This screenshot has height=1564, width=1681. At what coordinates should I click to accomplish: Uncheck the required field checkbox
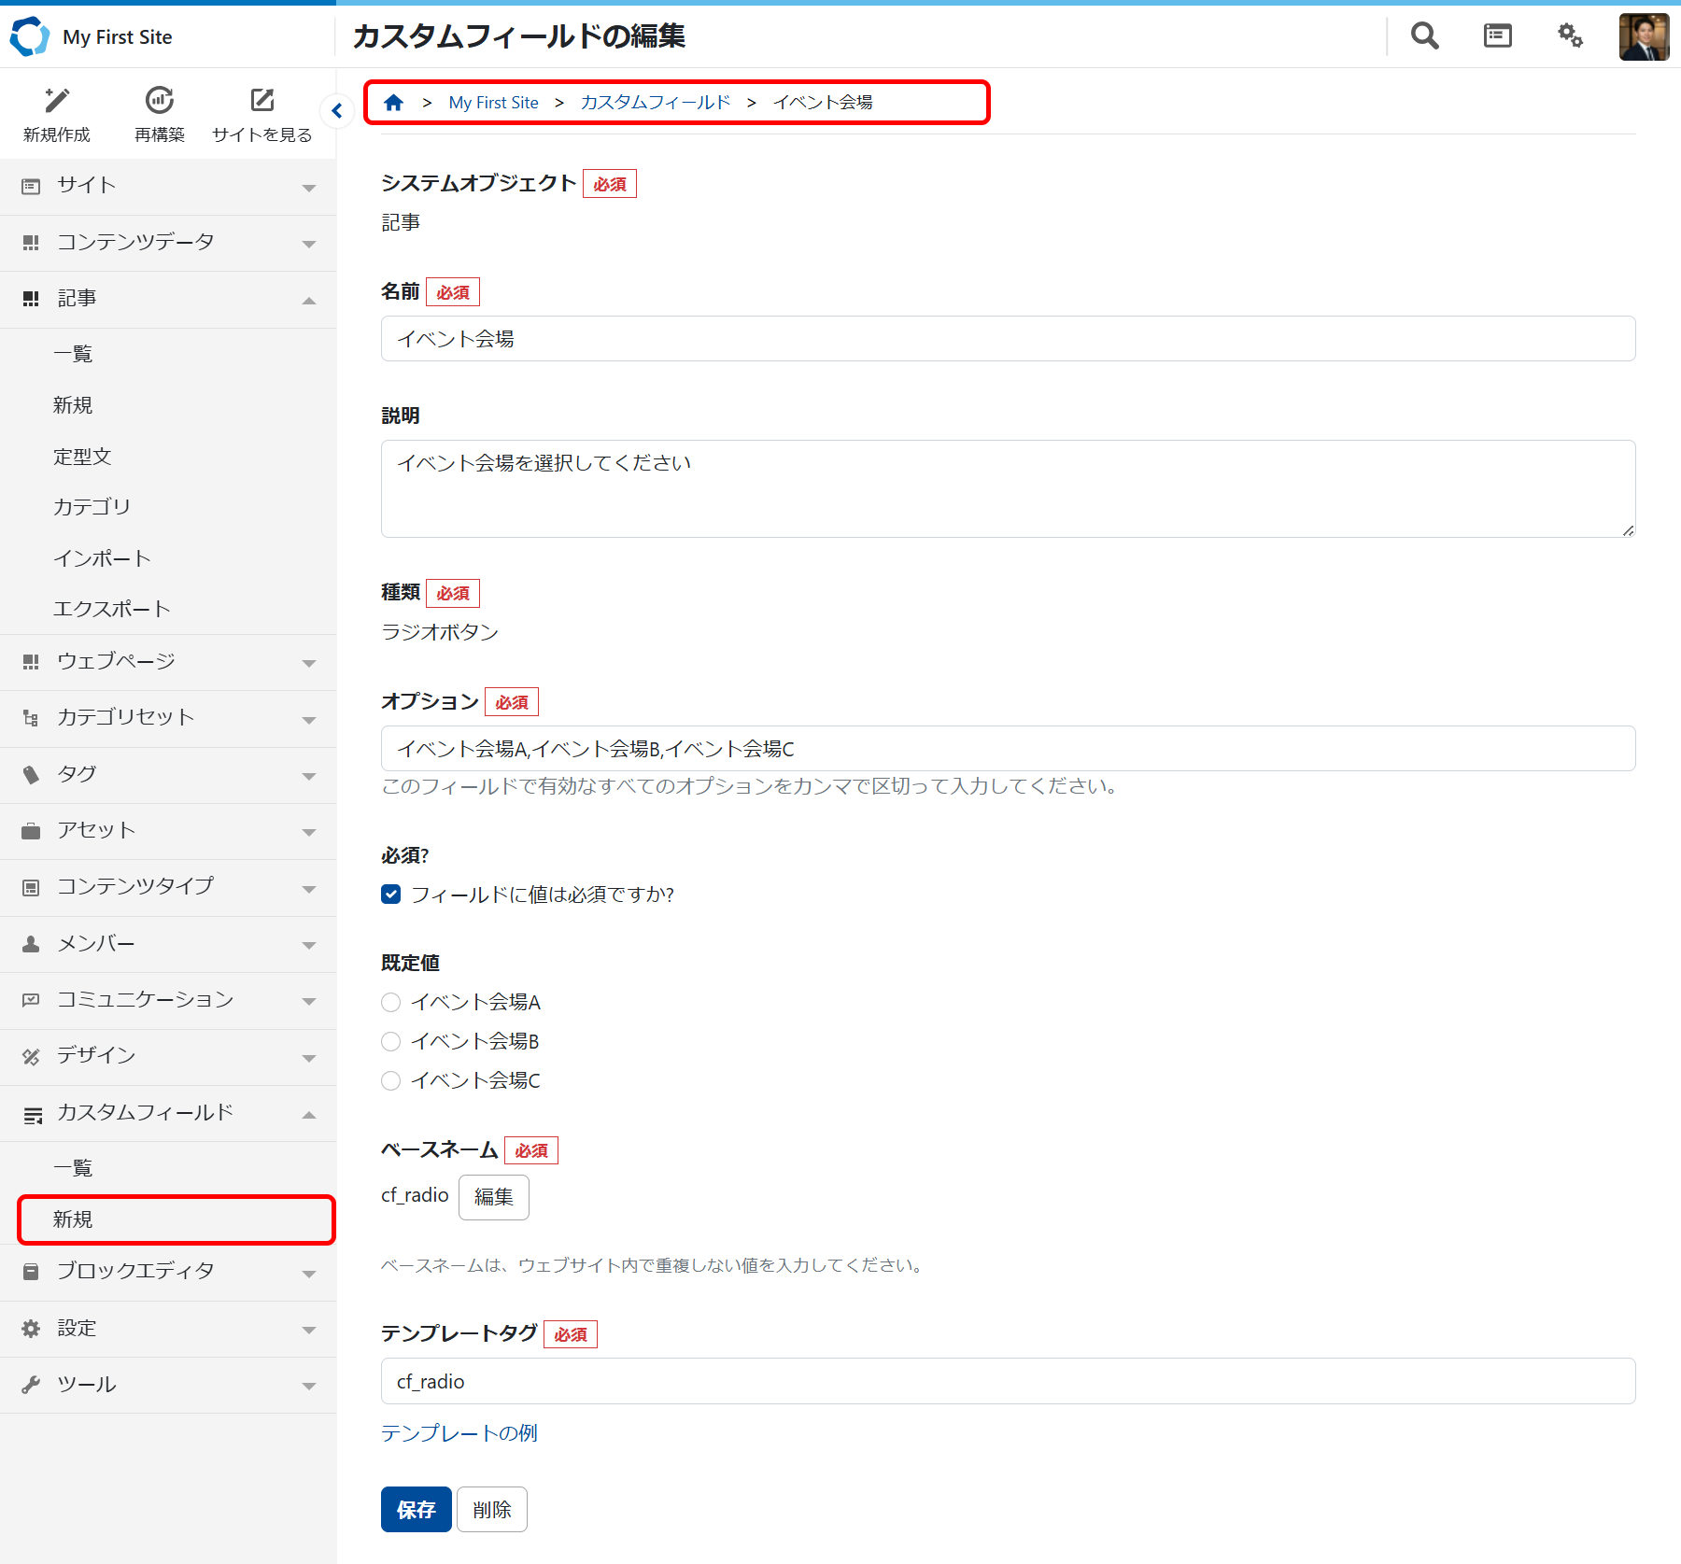tap(391, 895)
